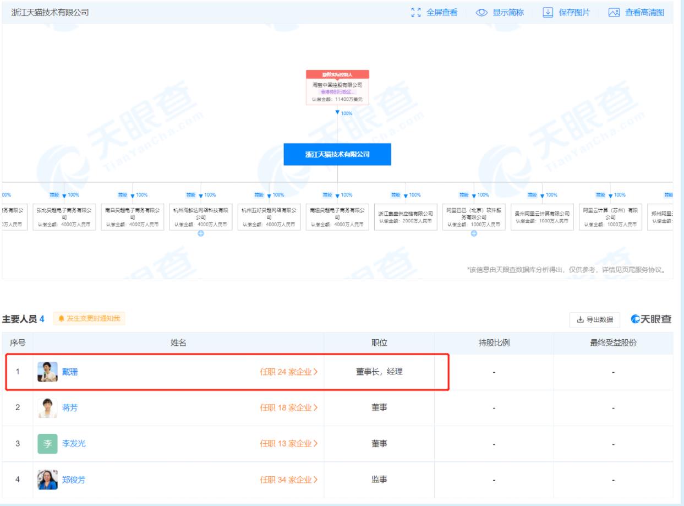The width and height of the screenshot is (684, 506).
Task: Expand the plus under 阿里巴巴（北京）软件服务有限公司
Action: 474,233
